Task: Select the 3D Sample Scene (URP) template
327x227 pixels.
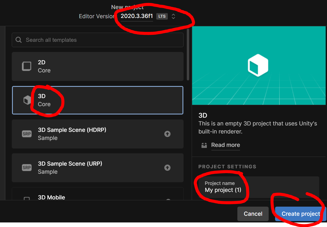Action: [98, 168]
